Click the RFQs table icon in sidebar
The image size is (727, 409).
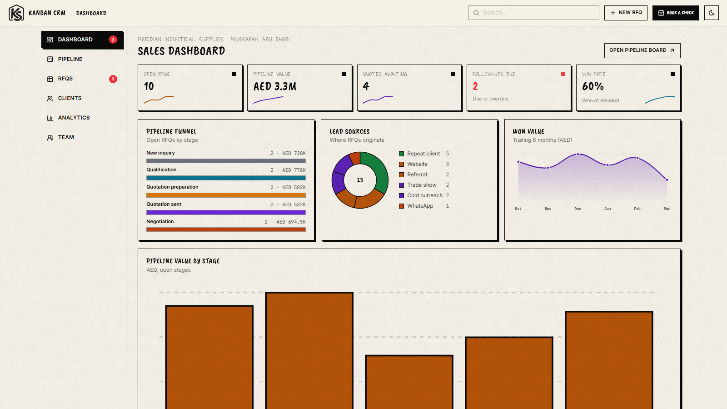(x=50, y=79)
